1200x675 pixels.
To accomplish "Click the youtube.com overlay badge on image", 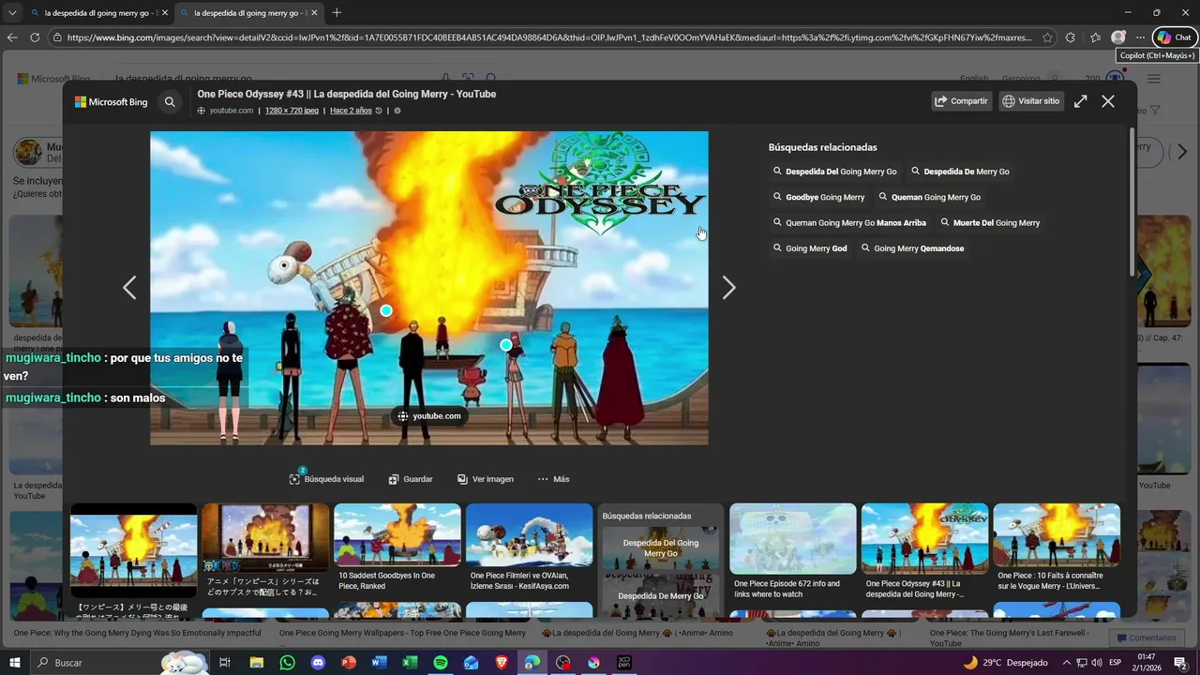I will click(x=429, y=416).
